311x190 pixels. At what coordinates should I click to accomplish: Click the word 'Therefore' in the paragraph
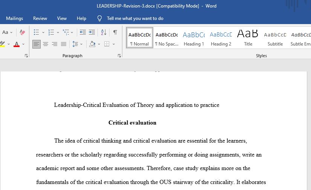coord(159,168)
